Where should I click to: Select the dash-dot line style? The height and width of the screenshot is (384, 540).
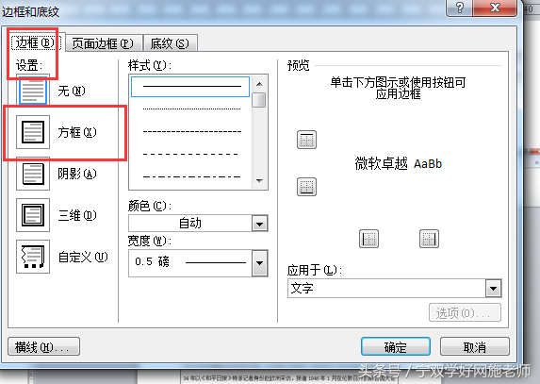click(x=192, y=176)
